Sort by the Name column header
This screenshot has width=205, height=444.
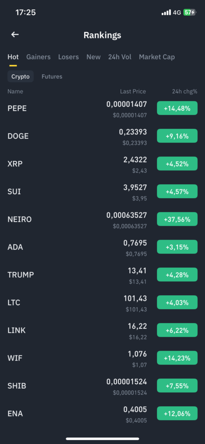pos(15,91)
